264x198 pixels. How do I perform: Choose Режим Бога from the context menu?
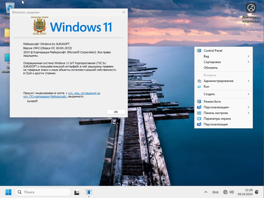click(x=212, y=102)
